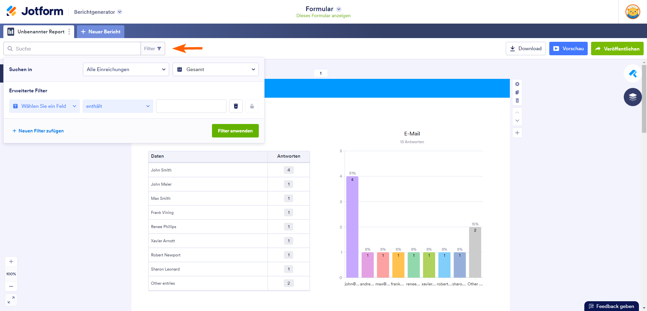The image size is (647, 311).
Task: Click the trash icon in filter row
Action: pos(236,106)
